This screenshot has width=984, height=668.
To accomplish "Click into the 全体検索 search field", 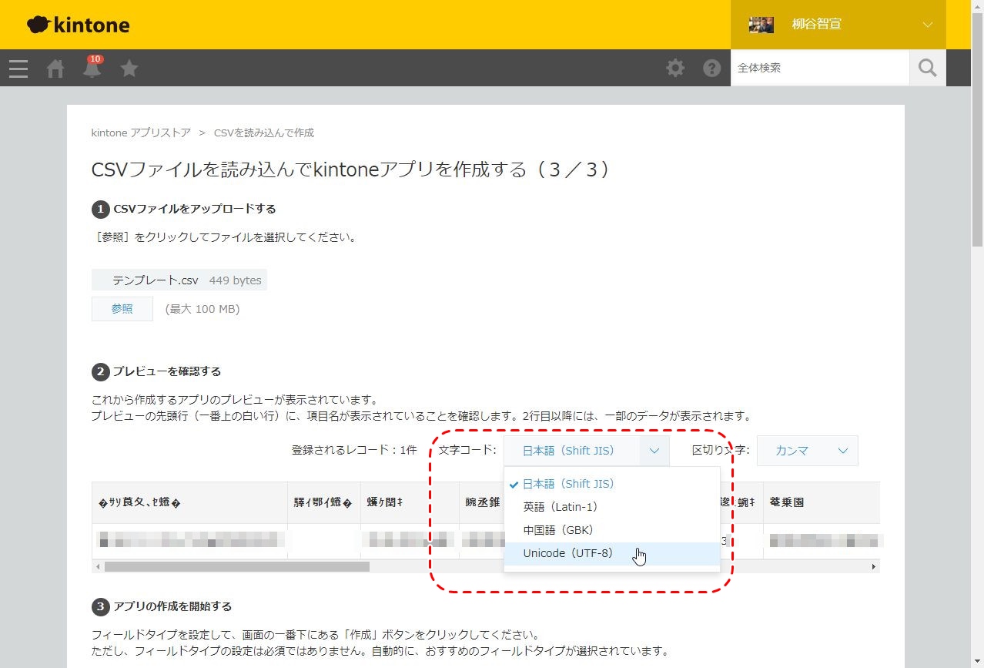I will coord(818,69).
